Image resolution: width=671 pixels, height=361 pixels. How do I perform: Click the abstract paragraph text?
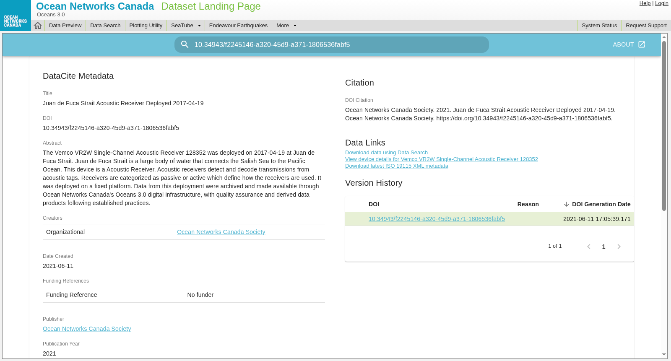(182, 178)
